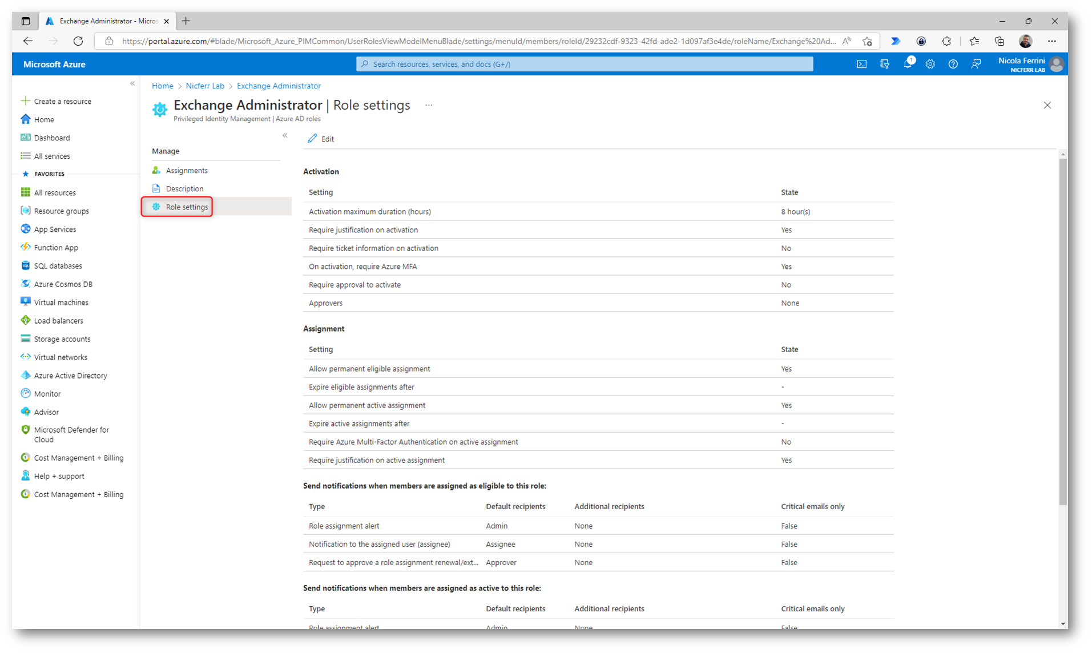Open the first Cost Management + Billing item

point(72,457)
